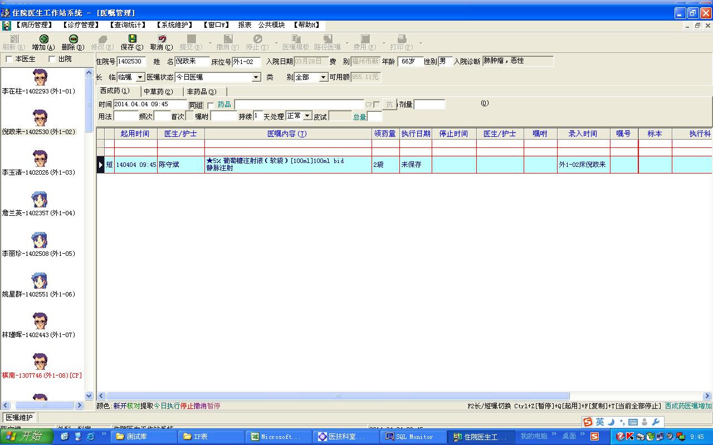Click the 取消 (Cancel) undo icon
The height and width of the screenshot is (445, 713).
tap(162, 39)
